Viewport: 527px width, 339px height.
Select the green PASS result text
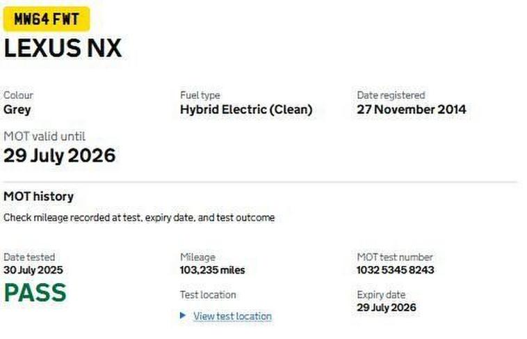(35, 292)
